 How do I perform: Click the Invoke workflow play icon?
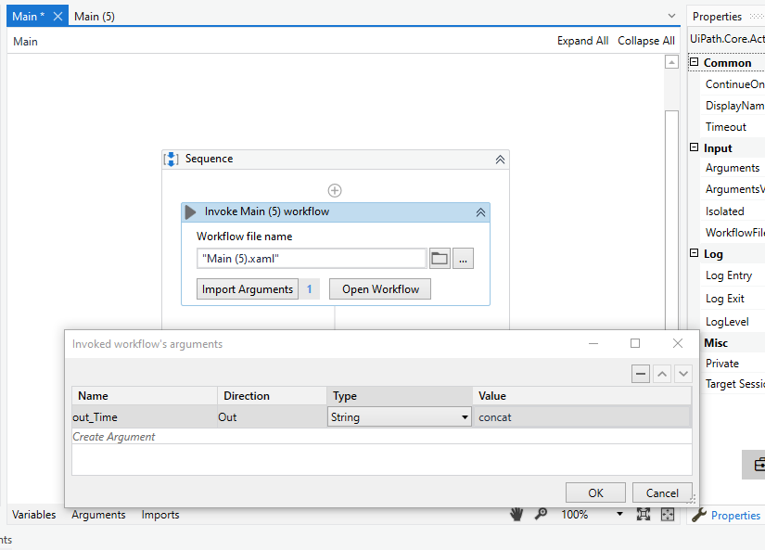[191, 211]
